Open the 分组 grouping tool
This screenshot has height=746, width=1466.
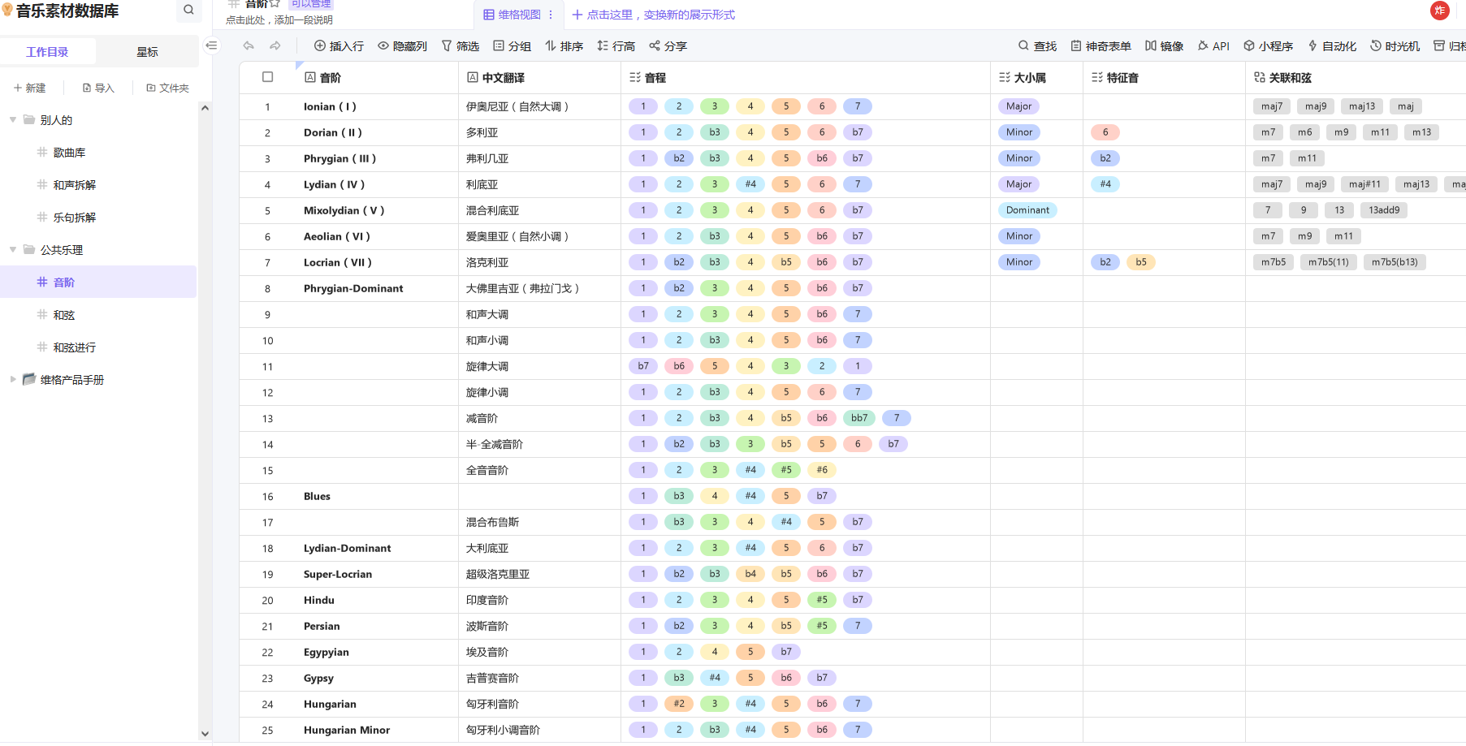pos(512,46)
